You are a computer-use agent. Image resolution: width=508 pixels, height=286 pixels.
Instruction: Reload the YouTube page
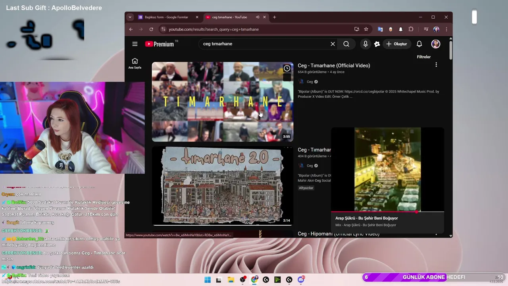tap(151, 29)
